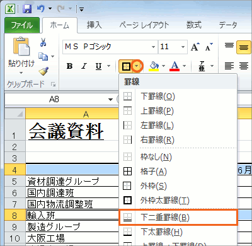Save the workbook with the floppy disk icon

(x=27, y=9)
